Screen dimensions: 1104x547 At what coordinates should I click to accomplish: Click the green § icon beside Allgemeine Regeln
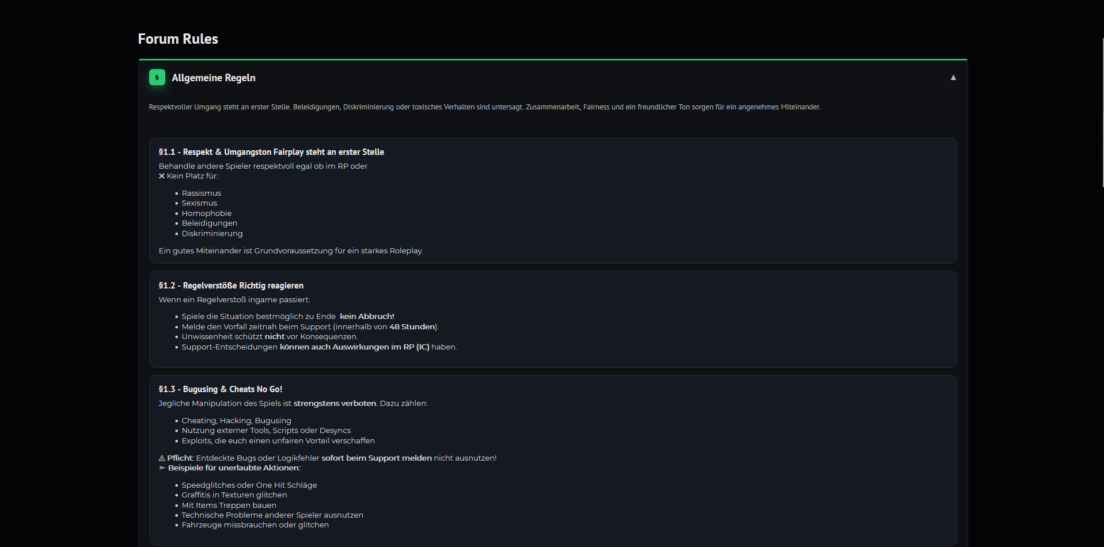(x=157, y=77)
